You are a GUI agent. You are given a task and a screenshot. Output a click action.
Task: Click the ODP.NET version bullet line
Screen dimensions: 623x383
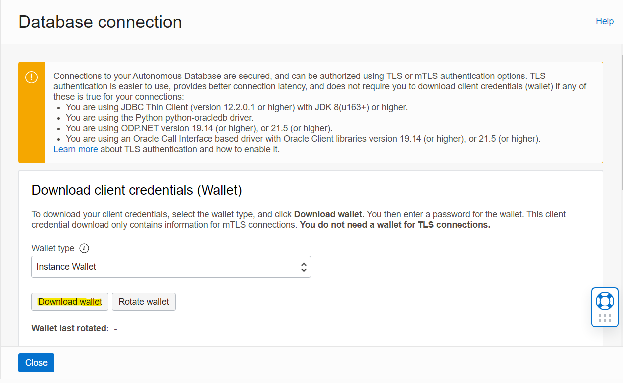(x=199, y=128)
